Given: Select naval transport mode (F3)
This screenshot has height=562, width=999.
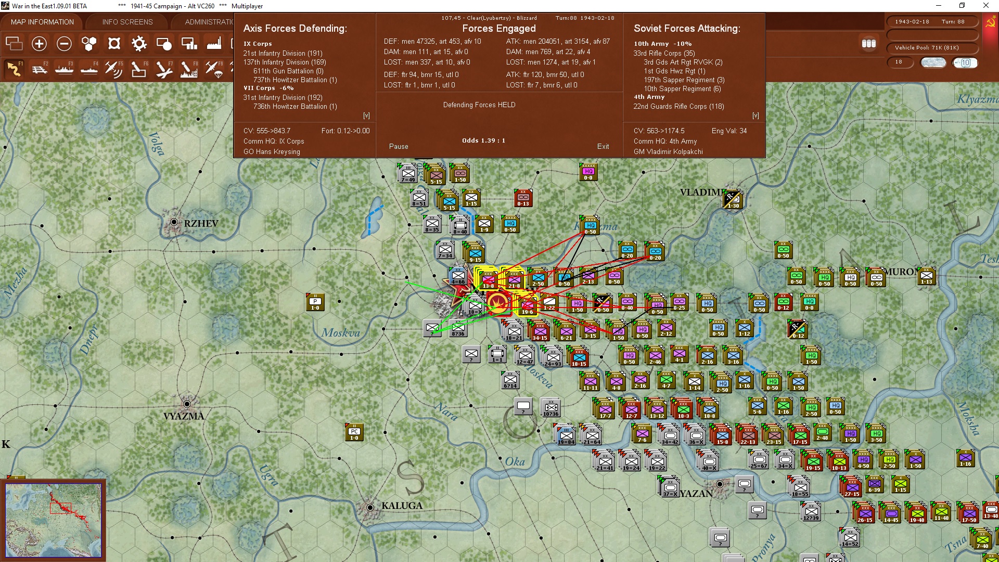Looking at the screenshot, I should 64,69.
